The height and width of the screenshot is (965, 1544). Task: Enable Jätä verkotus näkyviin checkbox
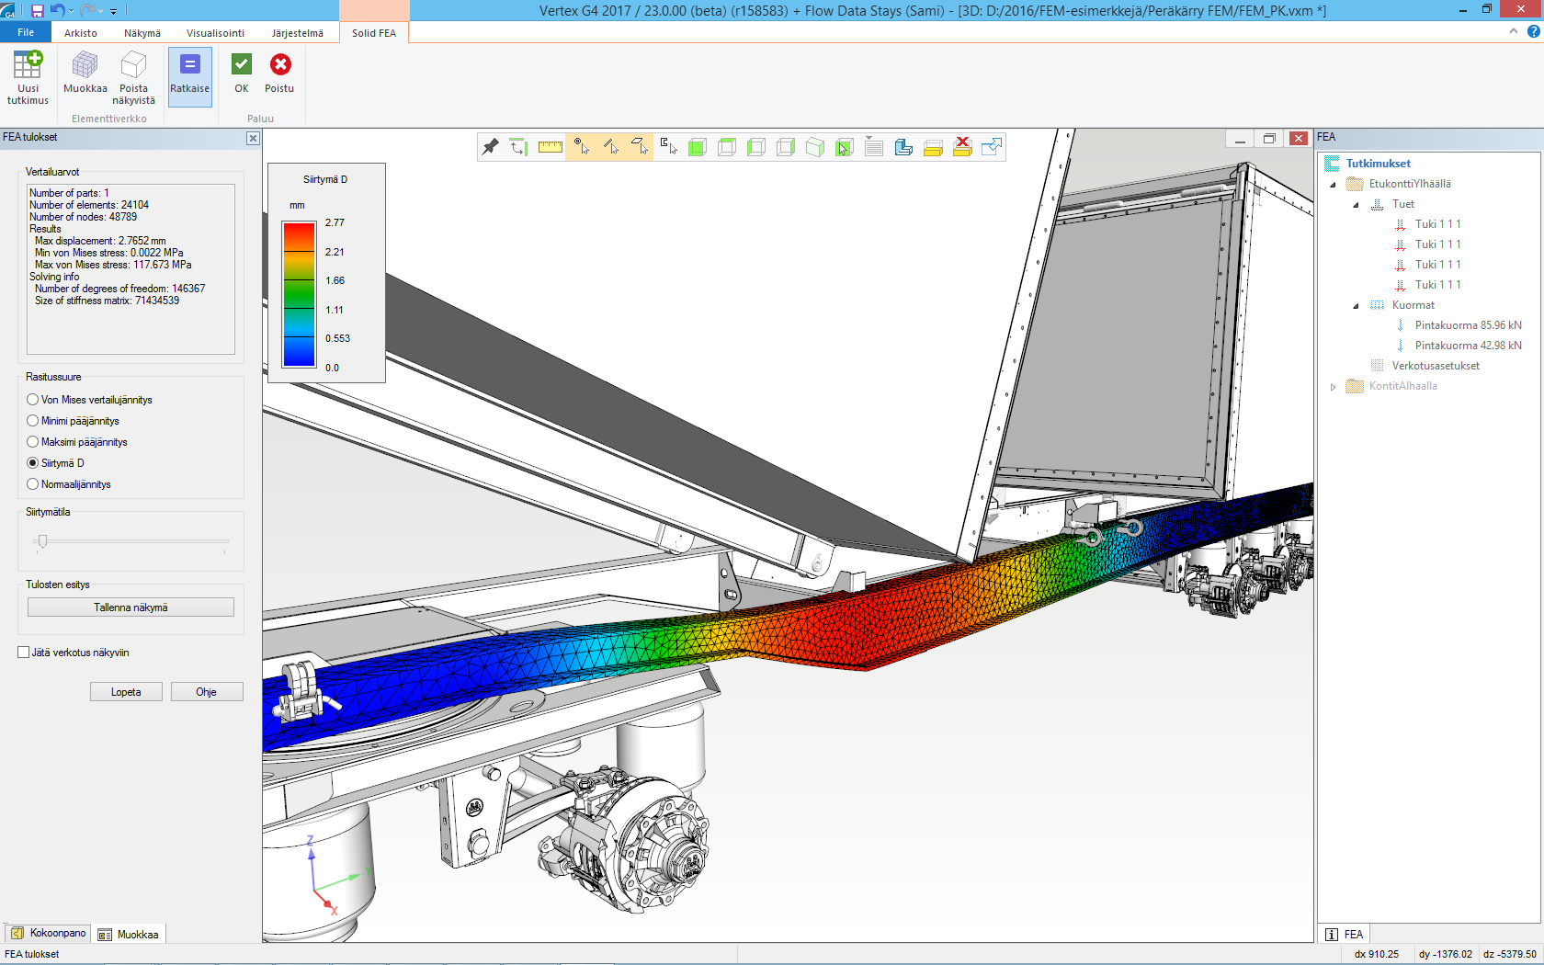24,653
